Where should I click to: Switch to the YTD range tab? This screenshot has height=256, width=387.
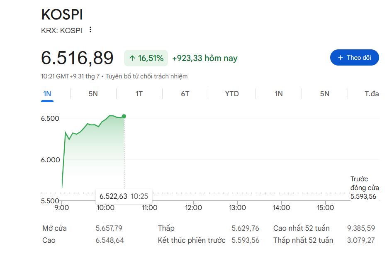232,94
